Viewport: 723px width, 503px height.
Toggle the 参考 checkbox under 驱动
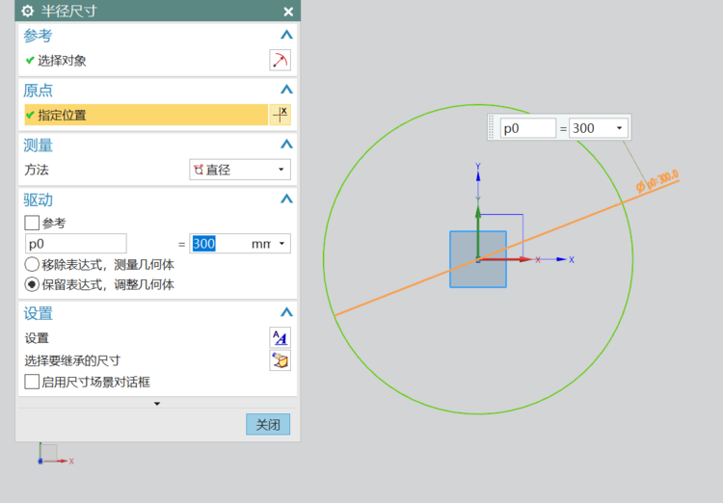click(x=32, y=224)
